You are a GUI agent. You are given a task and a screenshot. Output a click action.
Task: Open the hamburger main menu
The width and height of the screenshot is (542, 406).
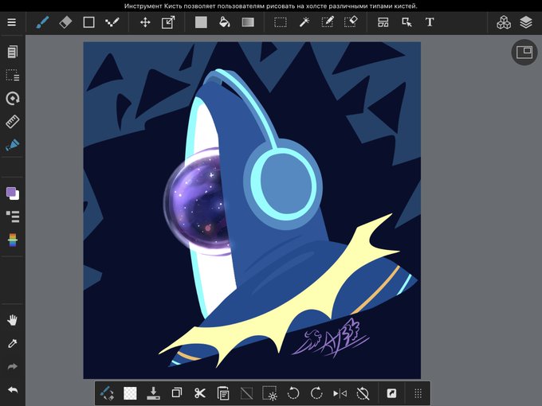pos(12,22)
